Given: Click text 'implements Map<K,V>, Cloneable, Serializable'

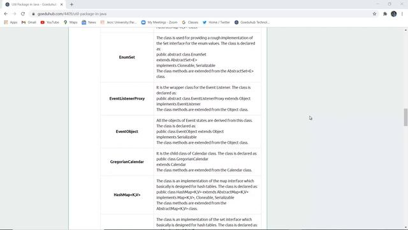Looking at the screenshot, I should tap(195, 197).
